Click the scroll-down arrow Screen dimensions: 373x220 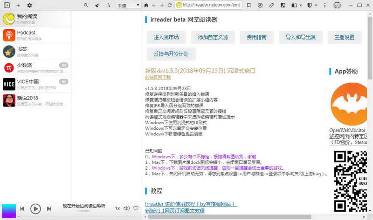(370, 210)
